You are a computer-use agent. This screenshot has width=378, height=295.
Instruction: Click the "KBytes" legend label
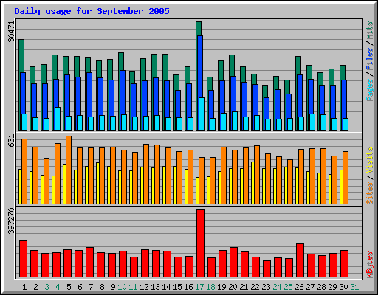370,265
